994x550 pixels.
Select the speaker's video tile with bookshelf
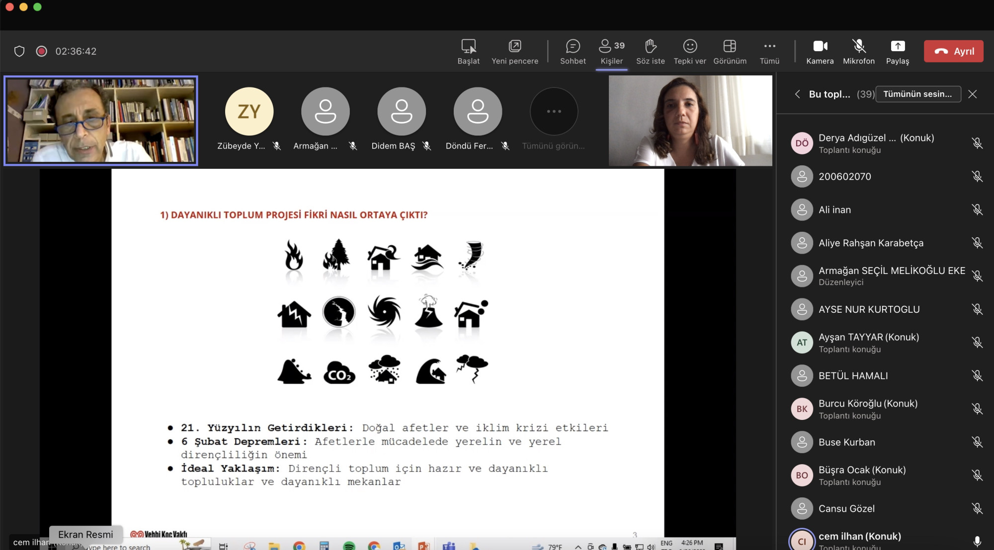[101, 121]
